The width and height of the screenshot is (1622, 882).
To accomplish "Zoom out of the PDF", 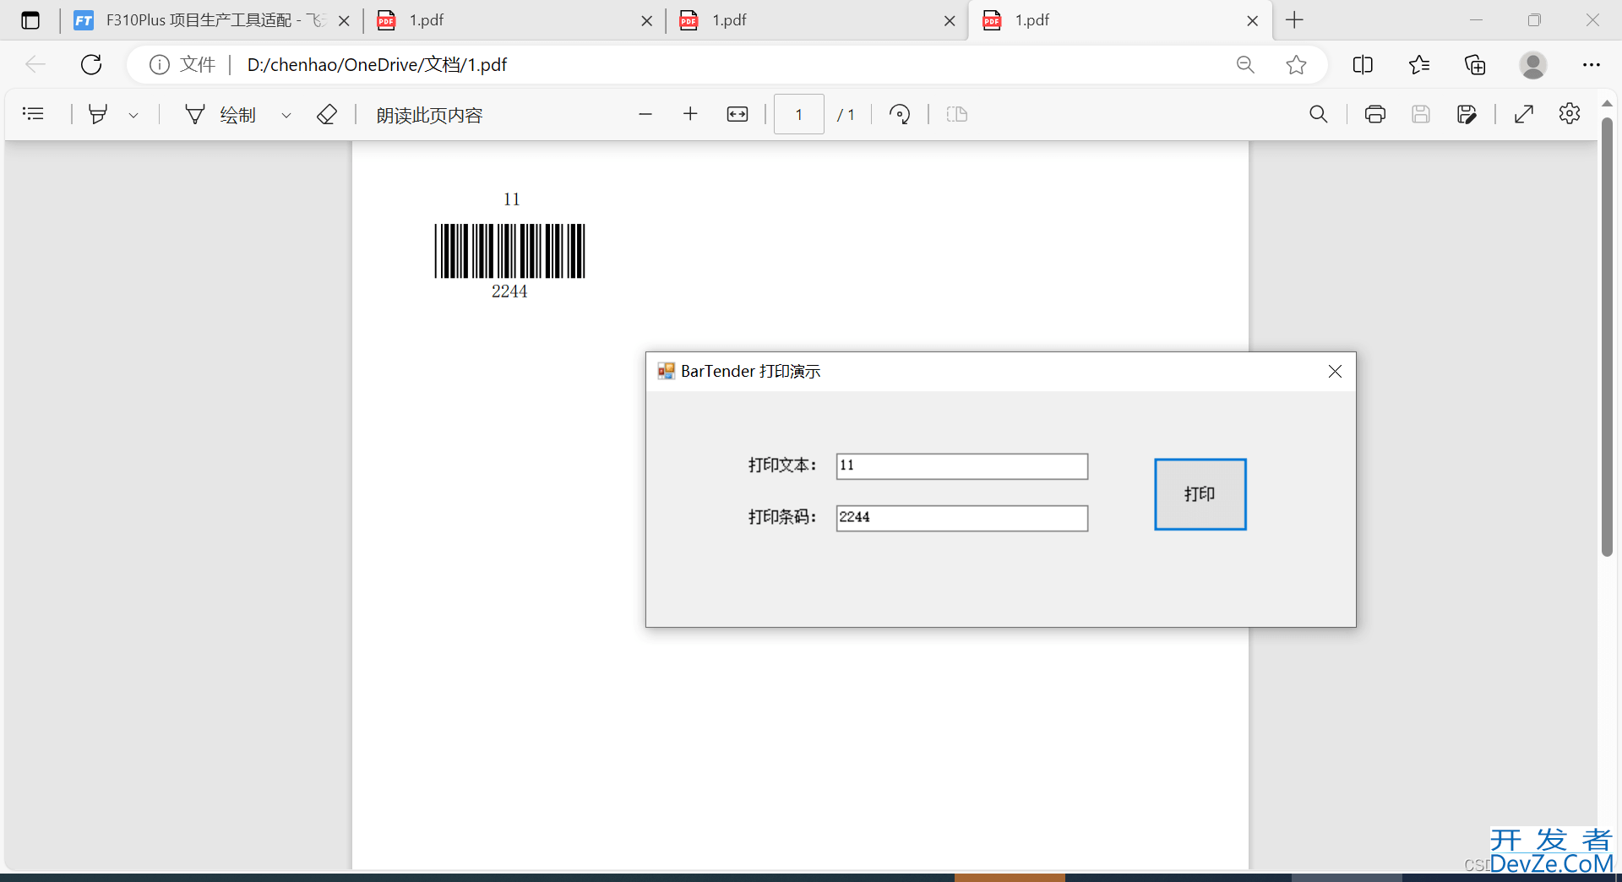I will click(x=645, y=114).
